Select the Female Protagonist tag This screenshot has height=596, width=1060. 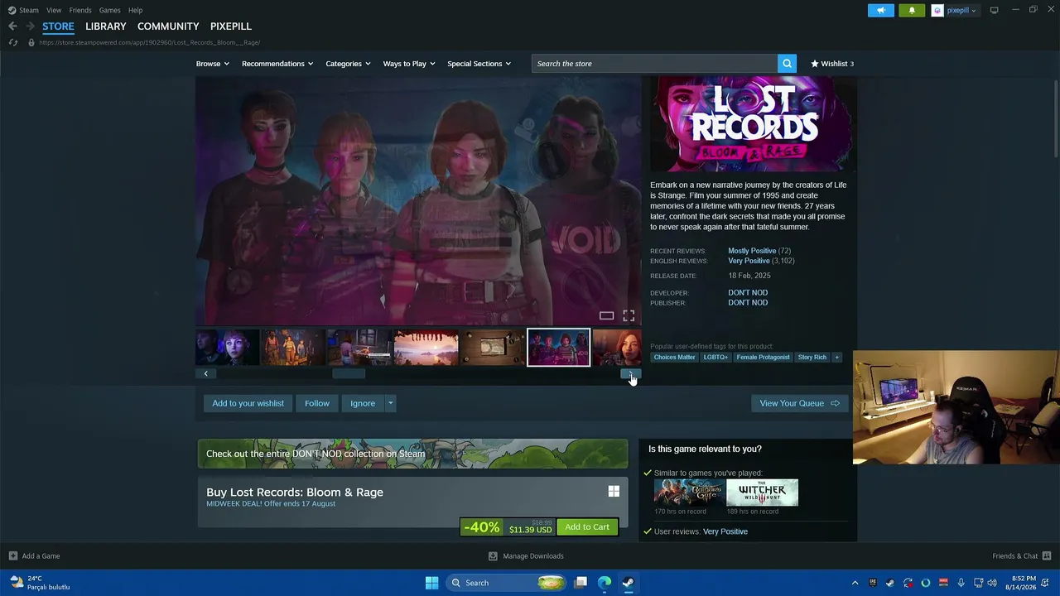763,358
